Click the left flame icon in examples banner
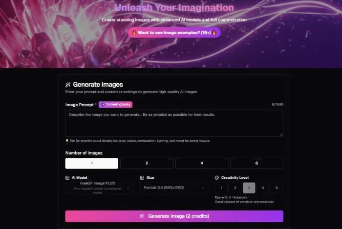The height and width of the screenshot is (229, 342). coord(134,33)
